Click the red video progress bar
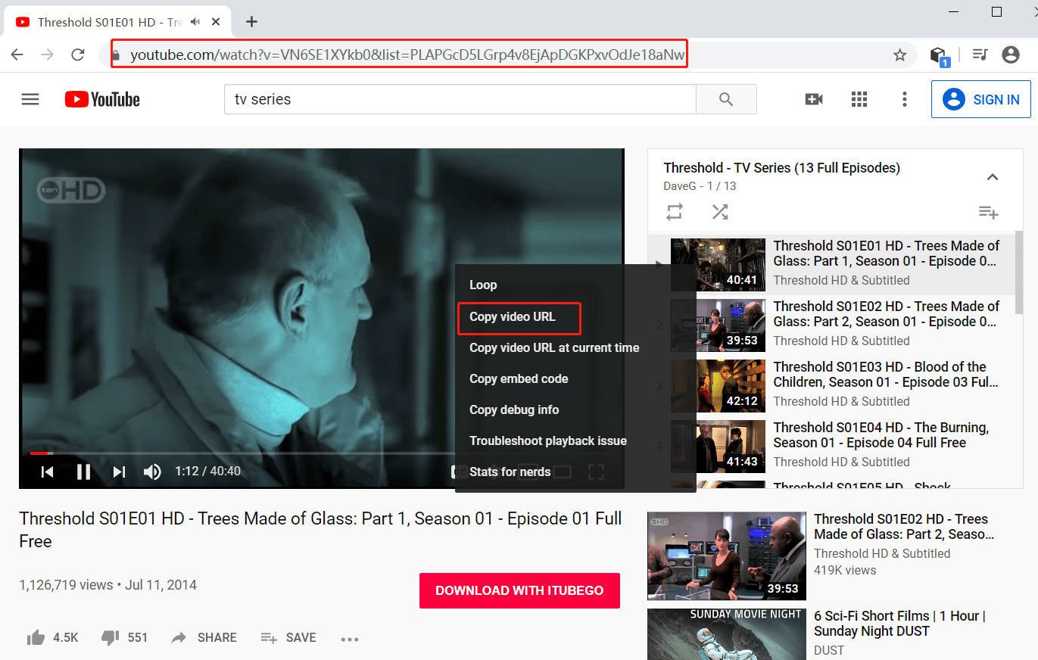 pos(39,453)
